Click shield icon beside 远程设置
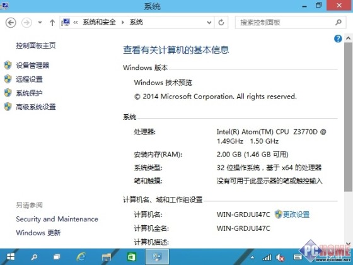This screenshot has width=353, height=265. (8, 79)
